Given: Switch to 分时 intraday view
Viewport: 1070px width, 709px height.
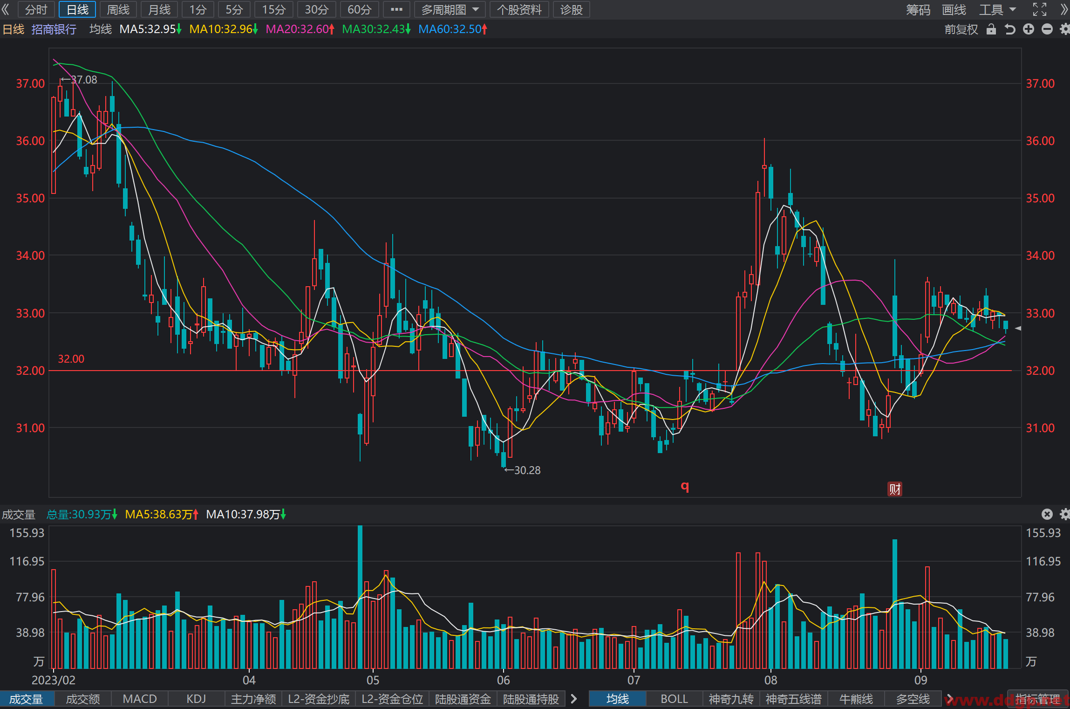Looking at the screenshot, I should [36, 9].
